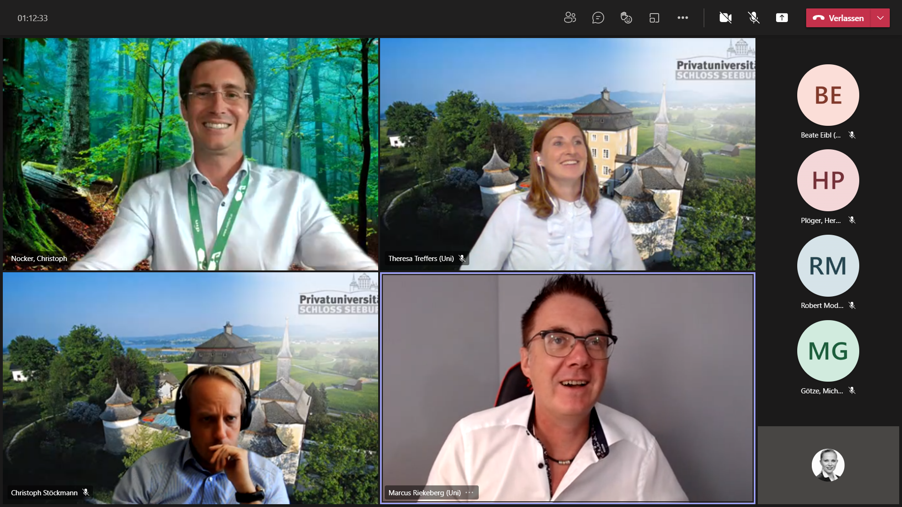The image size is (902, 507).
Task: Click Marcus Riekeberg (Uni) name label
Action: pos(424,492)
